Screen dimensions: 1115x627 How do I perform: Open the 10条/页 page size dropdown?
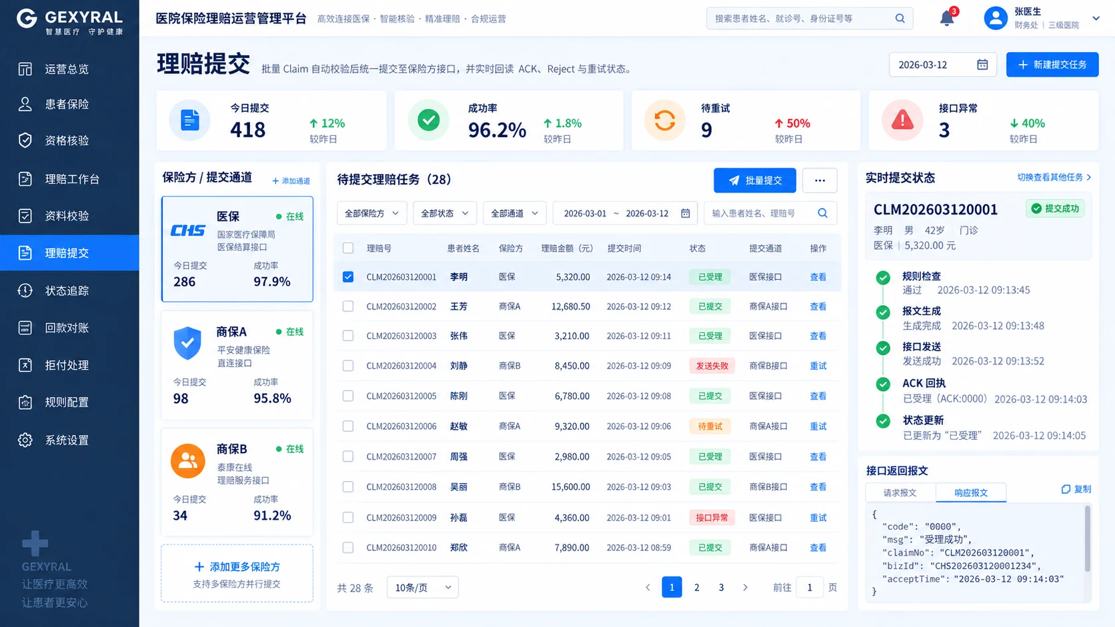[423, 587]
